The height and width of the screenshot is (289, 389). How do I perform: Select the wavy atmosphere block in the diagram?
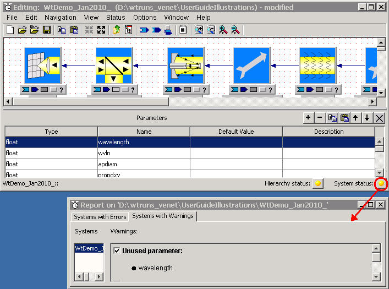click(317, 66)
